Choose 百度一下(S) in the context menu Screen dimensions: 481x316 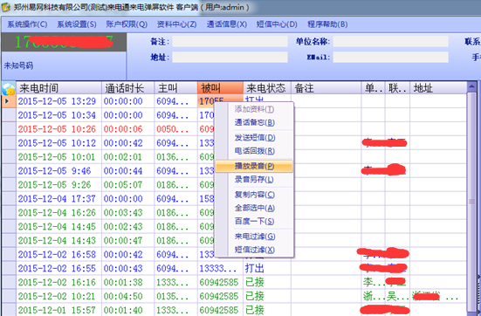point(254,221)
